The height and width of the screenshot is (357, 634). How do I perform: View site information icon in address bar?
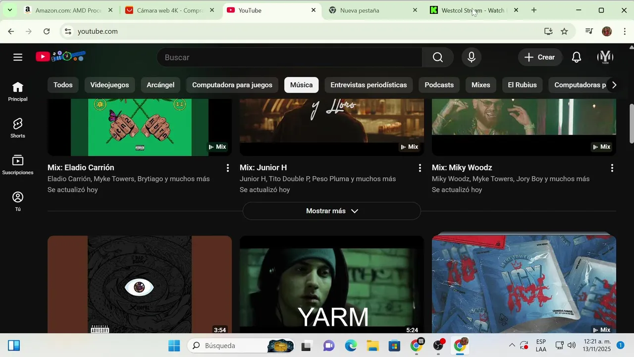click(x=68, y=31)
